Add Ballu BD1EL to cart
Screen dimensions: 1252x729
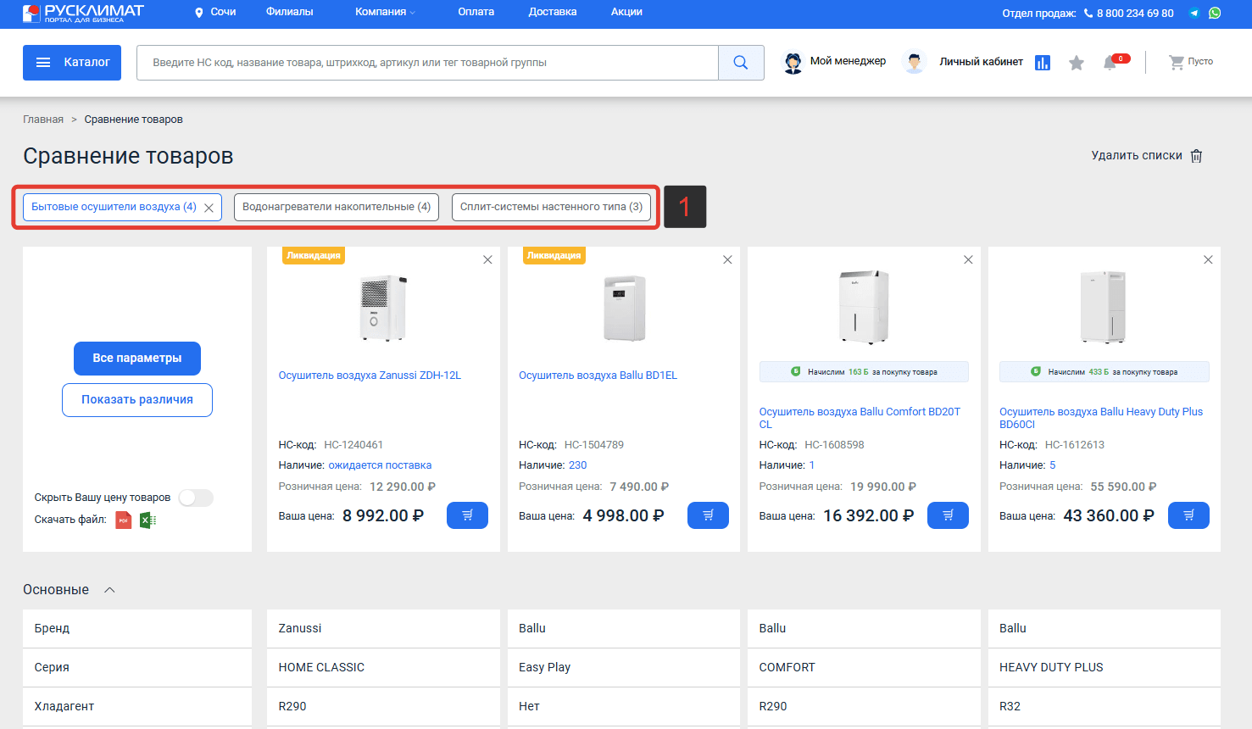click(x=708, y=515)
